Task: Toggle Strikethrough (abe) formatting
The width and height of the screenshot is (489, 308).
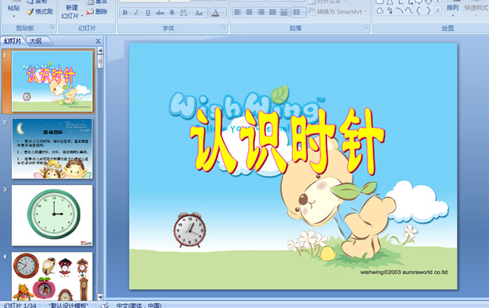Action: (160, 13)
